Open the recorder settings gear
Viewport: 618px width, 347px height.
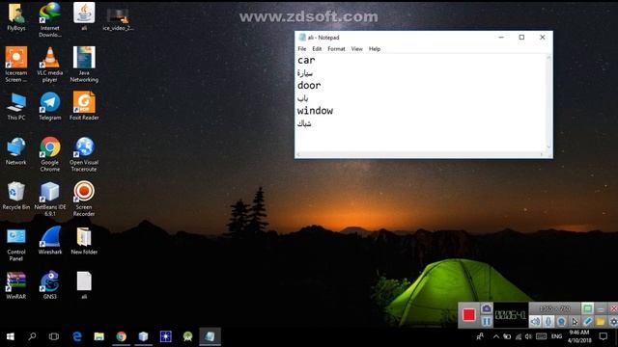(x=613, y=322)
